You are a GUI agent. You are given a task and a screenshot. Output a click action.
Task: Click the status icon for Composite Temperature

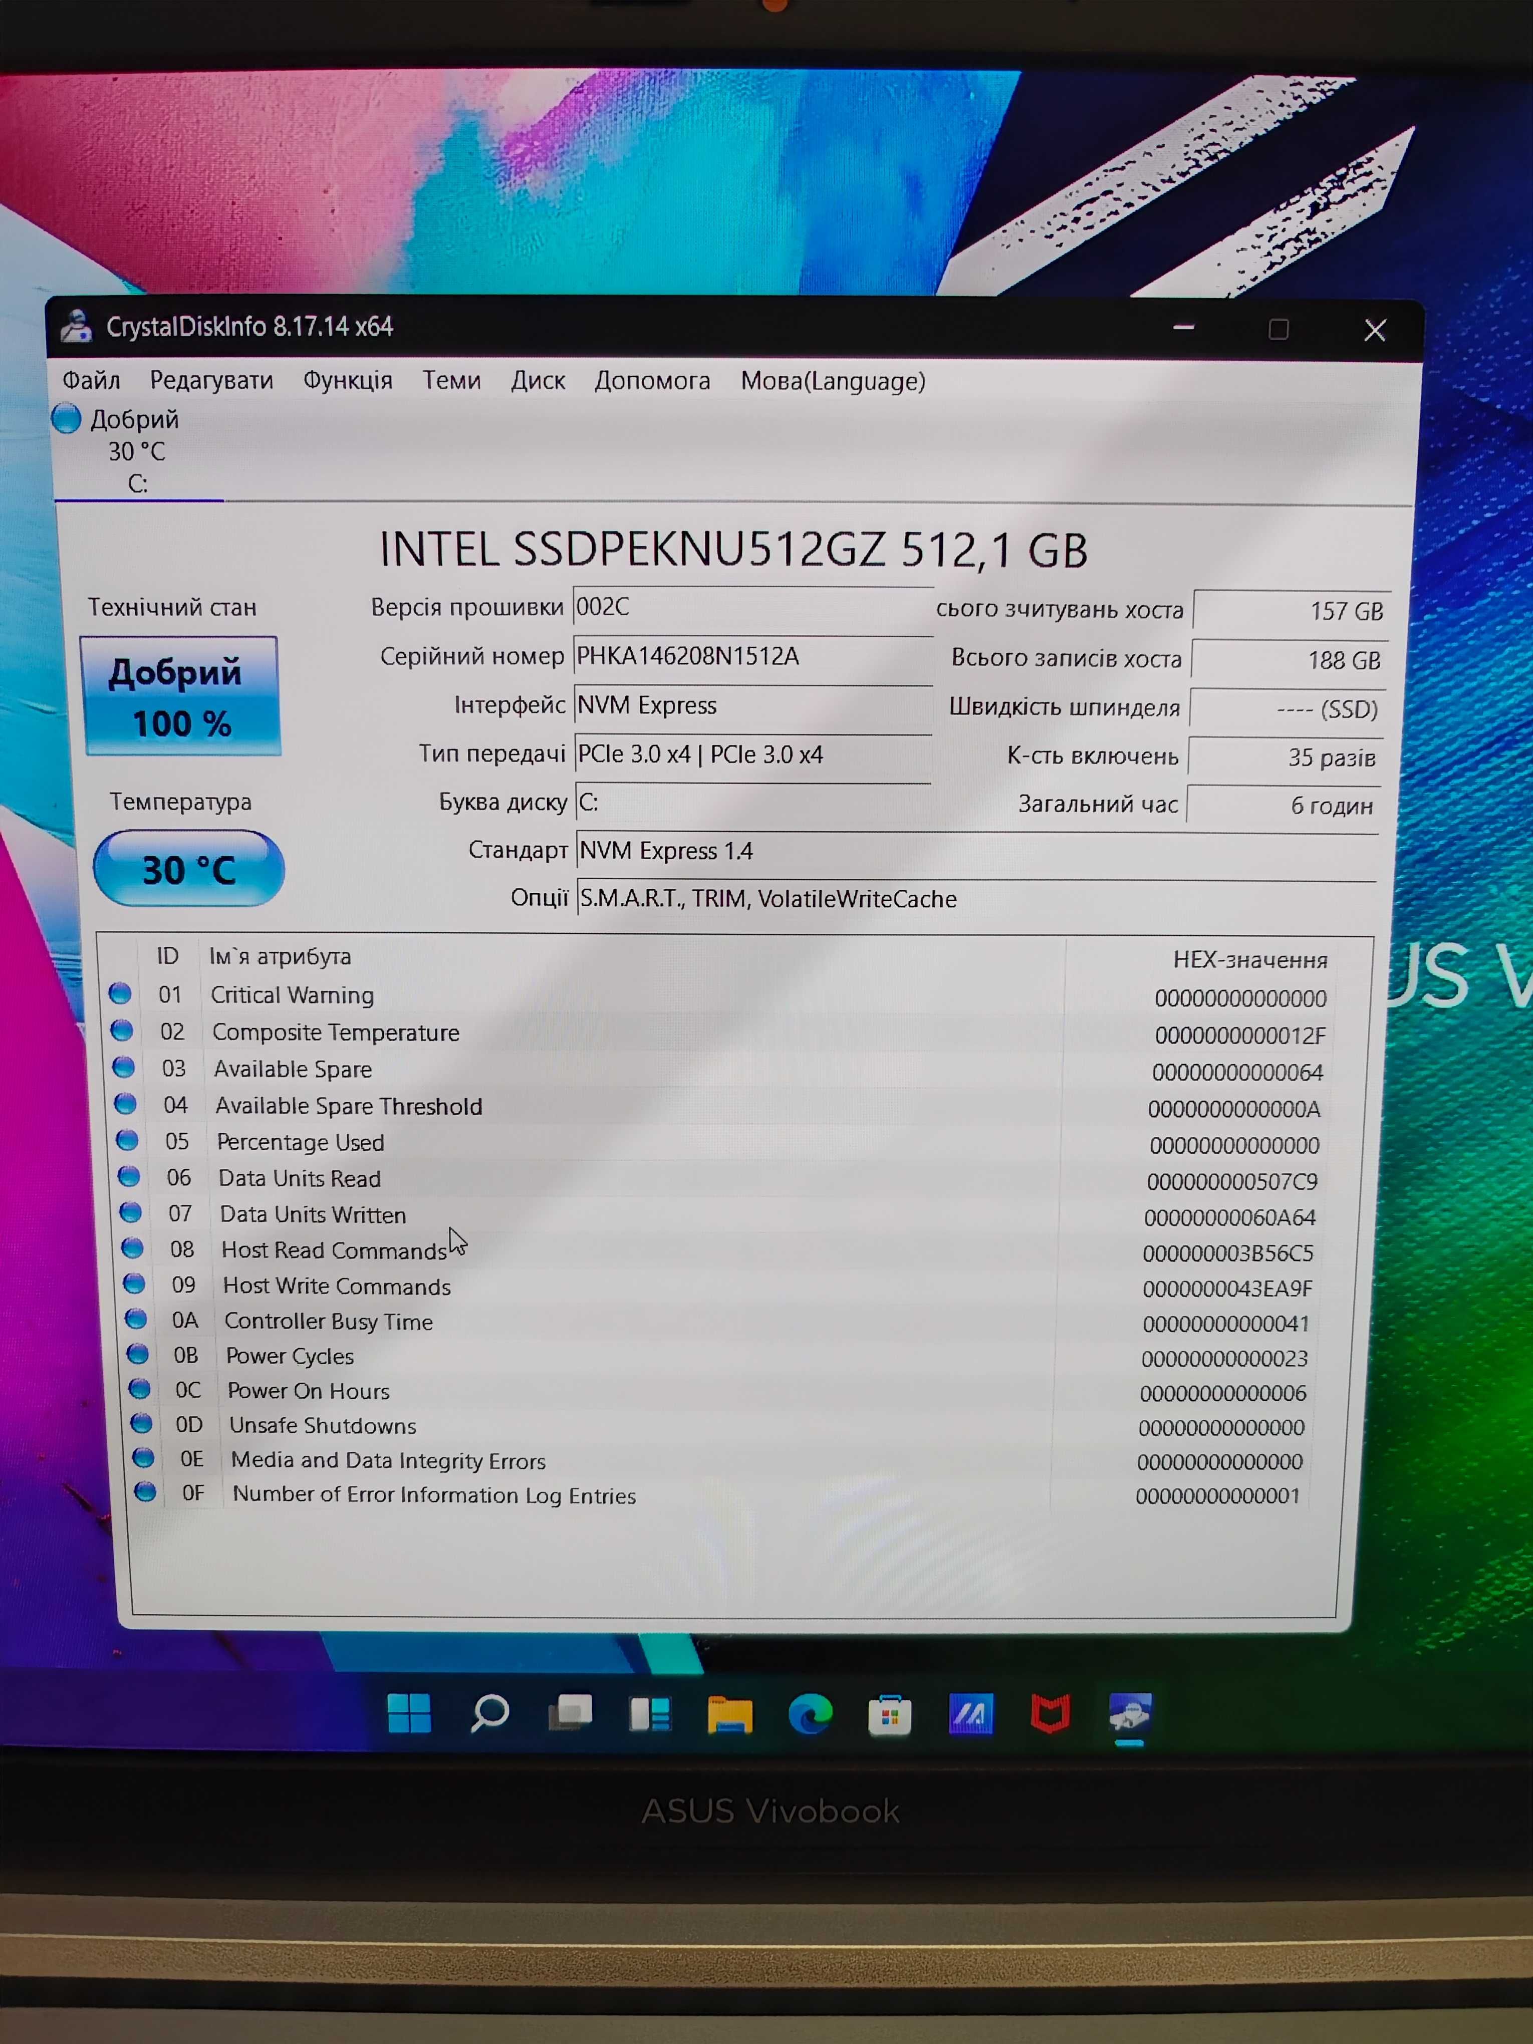pos(121,1031)
